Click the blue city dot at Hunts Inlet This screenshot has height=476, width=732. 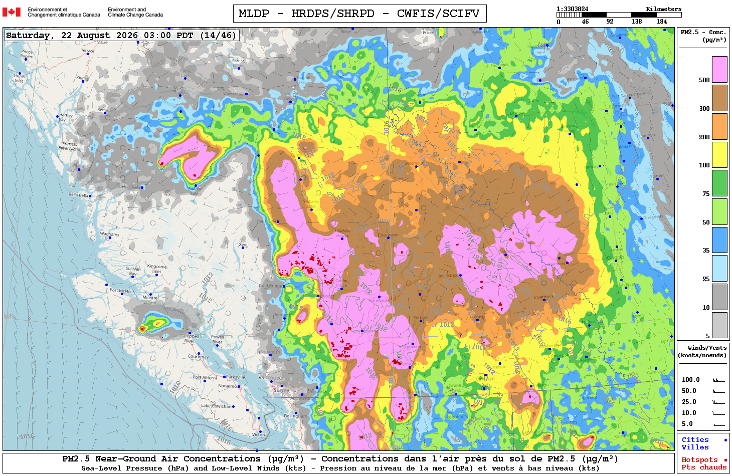(x=20, y=74)
